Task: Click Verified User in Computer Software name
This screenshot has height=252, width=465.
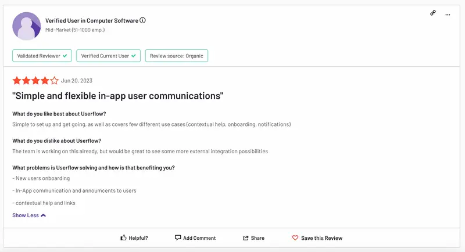Action: click(92, 20)
